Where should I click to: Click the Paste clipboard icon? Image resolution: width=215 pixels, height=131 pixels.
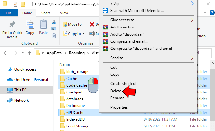pos(44,24)
